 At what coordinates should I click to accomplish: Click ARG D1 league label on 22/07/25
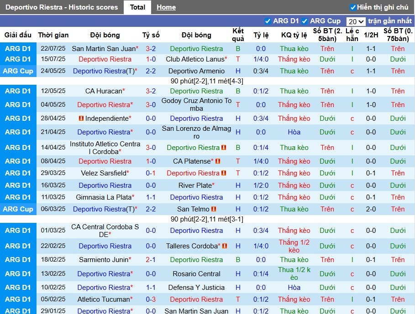pyautogui.click(x=18, y=49)
